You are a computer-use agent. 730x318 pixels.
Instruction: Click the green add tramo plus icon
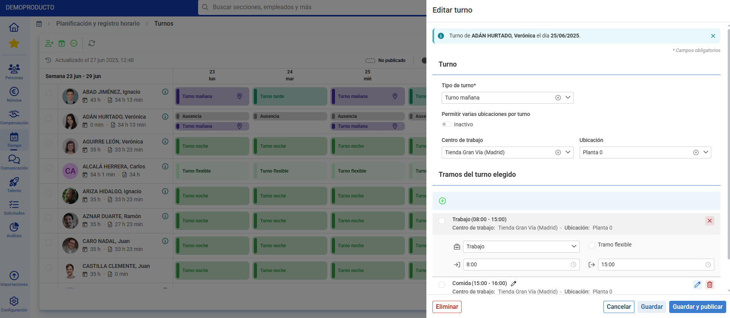click(x=442, y=201)
